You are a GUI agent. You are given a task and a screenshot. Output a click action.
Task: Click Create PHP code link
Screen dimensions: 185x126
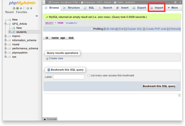pyautogui.click(x=156, y=29)
